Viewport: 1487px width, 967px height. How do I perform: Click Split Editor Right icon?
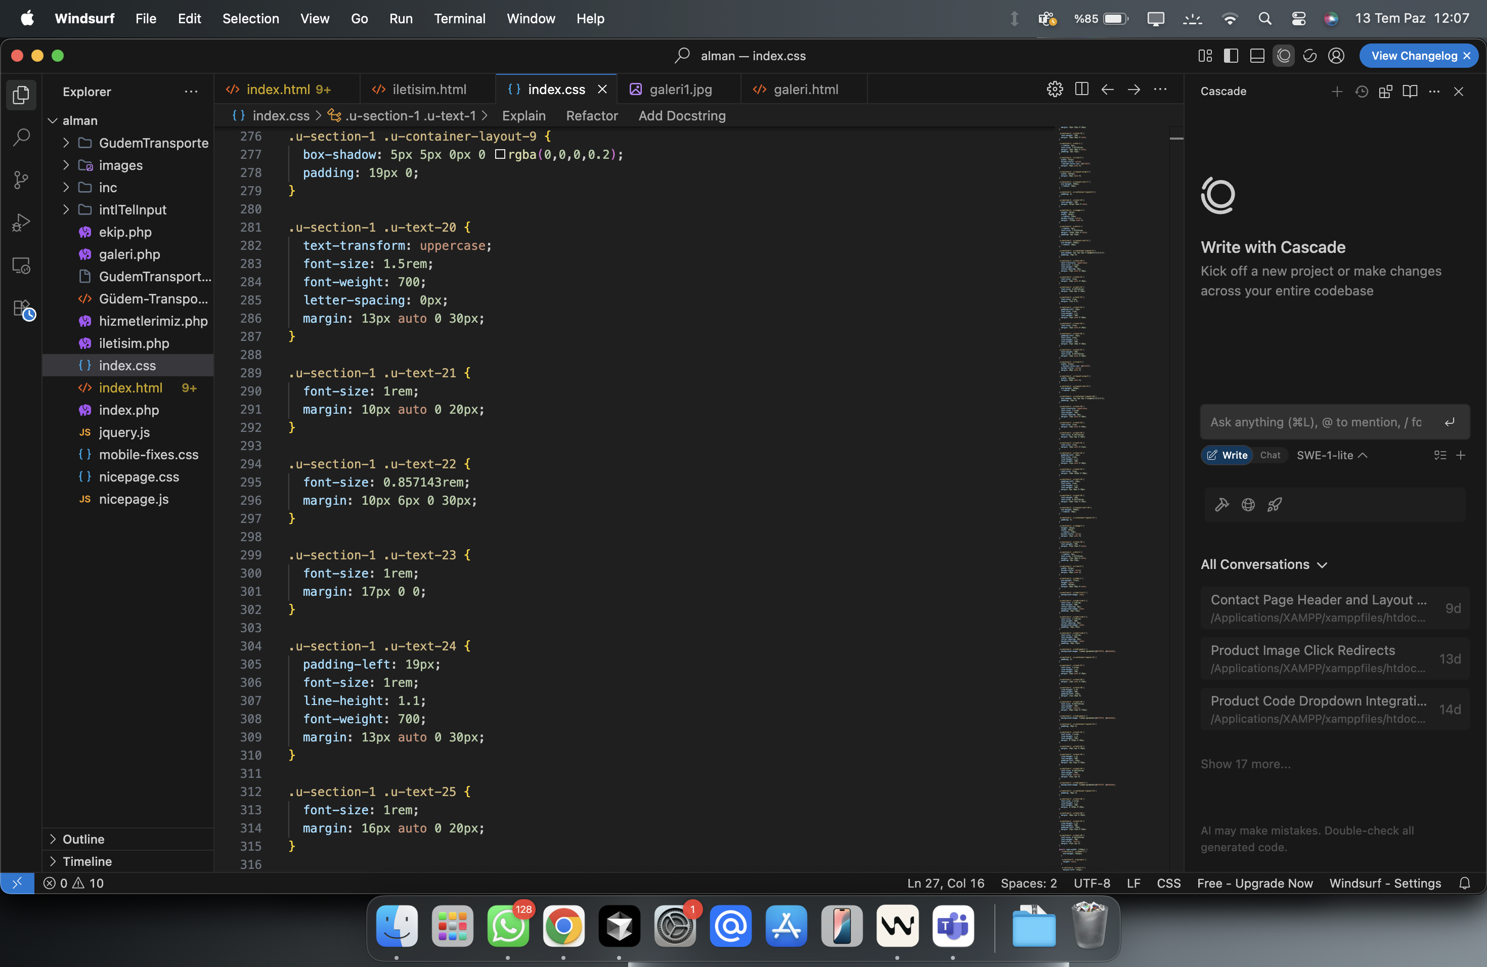point(1081,90)
